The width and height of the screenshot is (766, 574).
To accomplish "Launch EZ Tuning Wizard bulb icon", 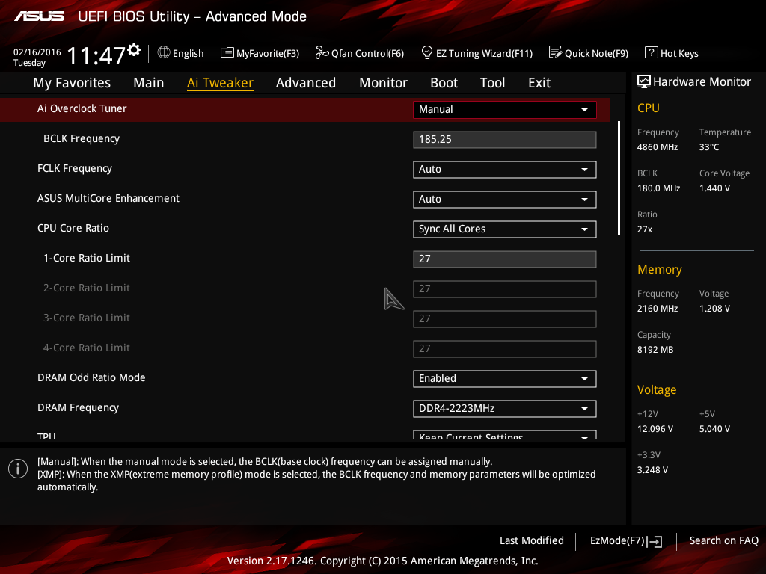I will click(x=427, y=52).
